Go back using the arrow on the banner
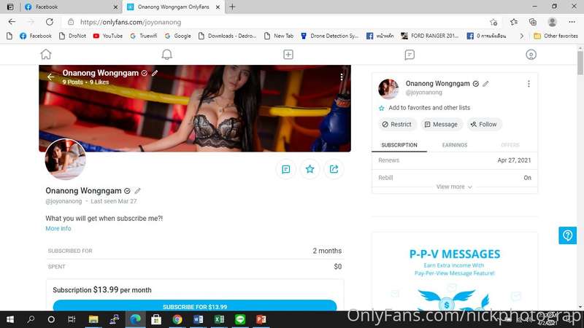This screenshot has height=328, width=584. pyautogui.click(x=50, y=77)
